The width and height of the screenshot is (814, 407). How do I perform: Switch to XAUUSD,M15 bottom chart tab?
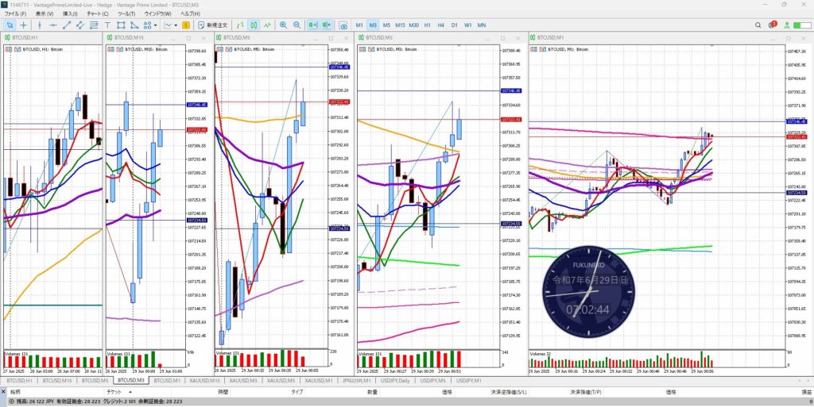click(x=204, y=381)
